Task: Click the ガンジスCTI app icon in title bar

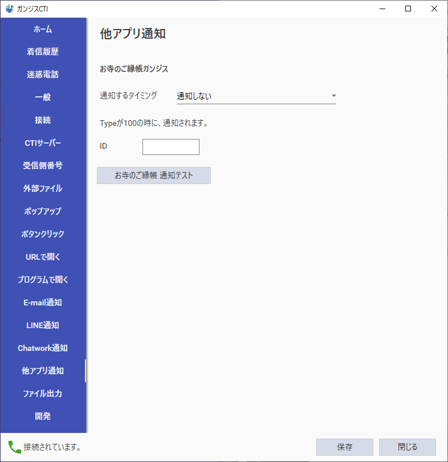Action: 9,9
